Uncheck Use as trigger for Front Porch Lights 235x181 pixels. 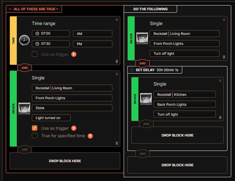pyautogui.click(x=35, y=128)
